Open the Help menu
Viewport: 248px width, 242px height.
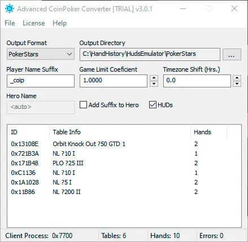pyautogui.click(x=59, y=23)
